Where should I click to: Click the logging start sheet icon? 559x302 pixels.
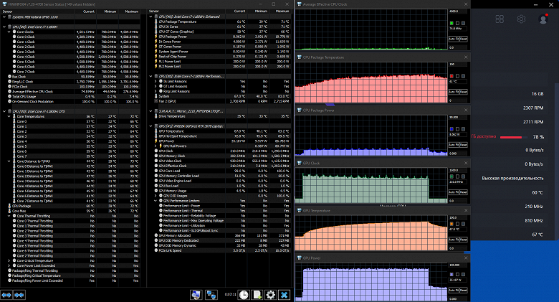pos(257,295)
